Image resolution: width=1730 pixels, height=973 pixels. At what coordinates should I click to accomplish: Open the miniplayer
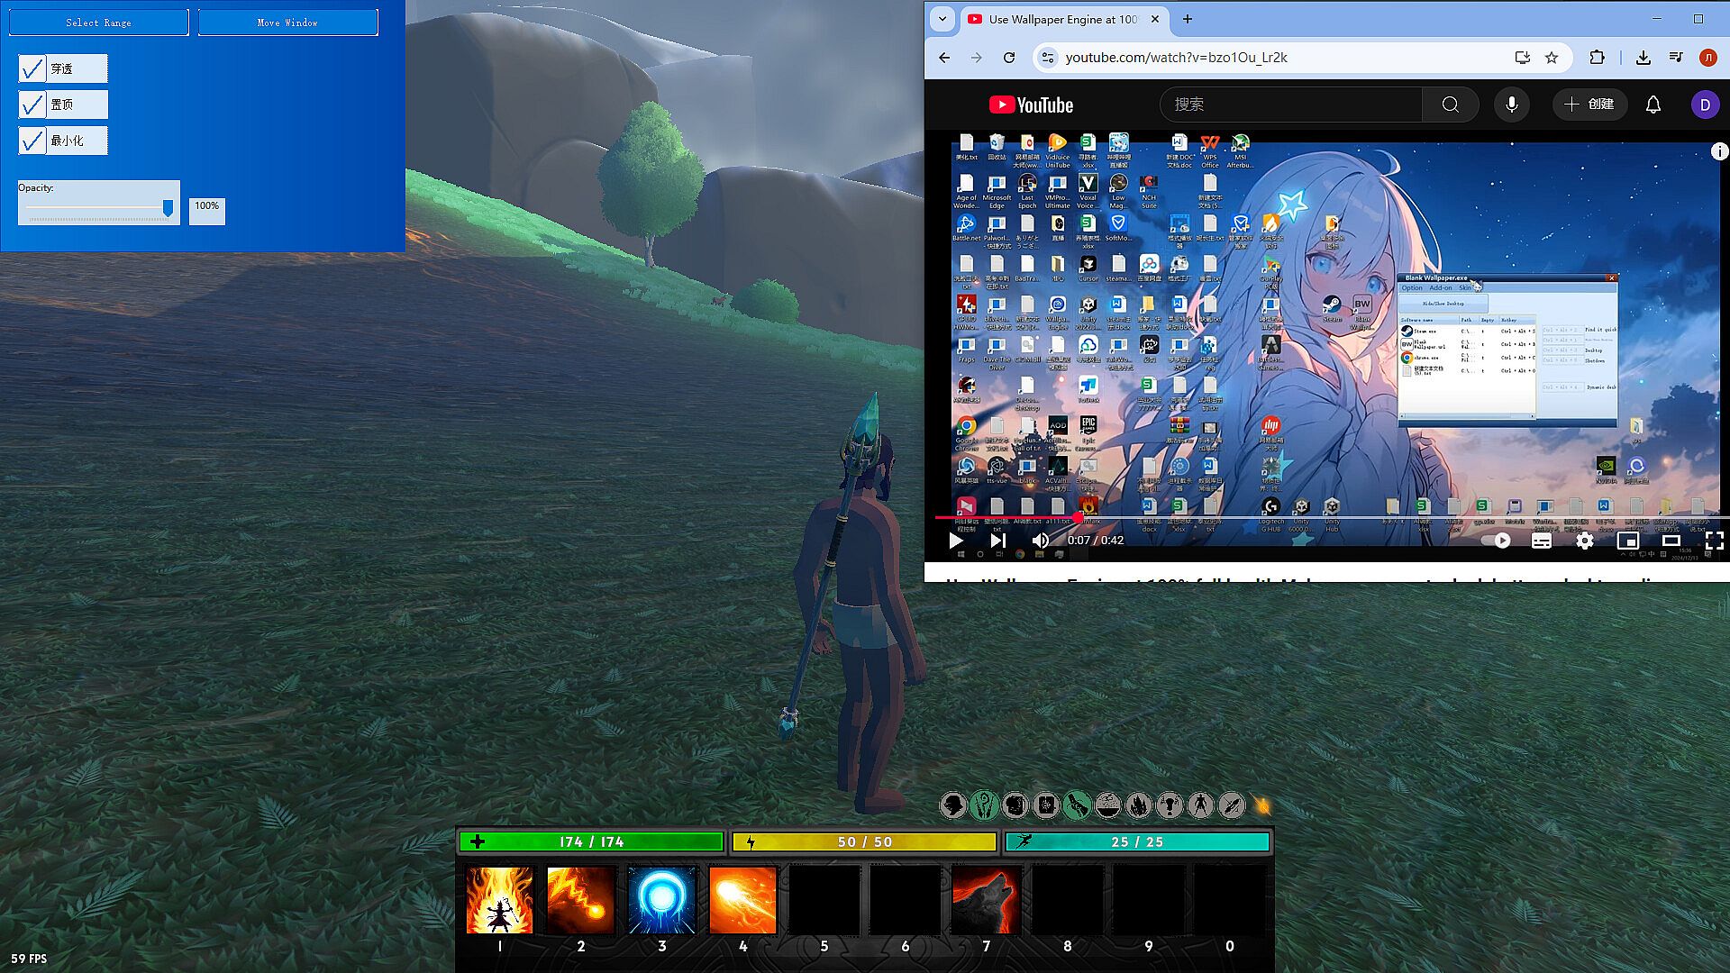click(x=1627, y=541)
